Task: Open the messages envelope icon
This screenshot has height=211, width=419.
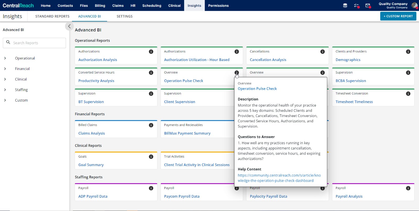Action: pyautogui.click(x=368, y=5)
